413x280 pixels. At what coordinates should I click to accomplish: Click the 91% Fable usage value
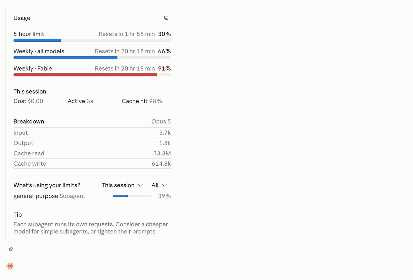pyautogui.click(x=164, y=69)
